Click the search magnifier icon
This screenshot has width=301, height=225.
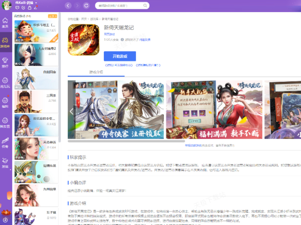coord(145,5)
